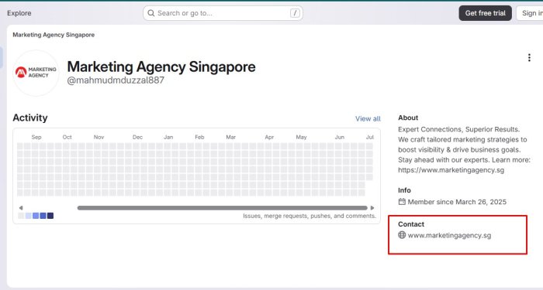Click the Search or go to field
Image resolution: width=543 pixels, height=290 pixels.
[x=223, y=13]
